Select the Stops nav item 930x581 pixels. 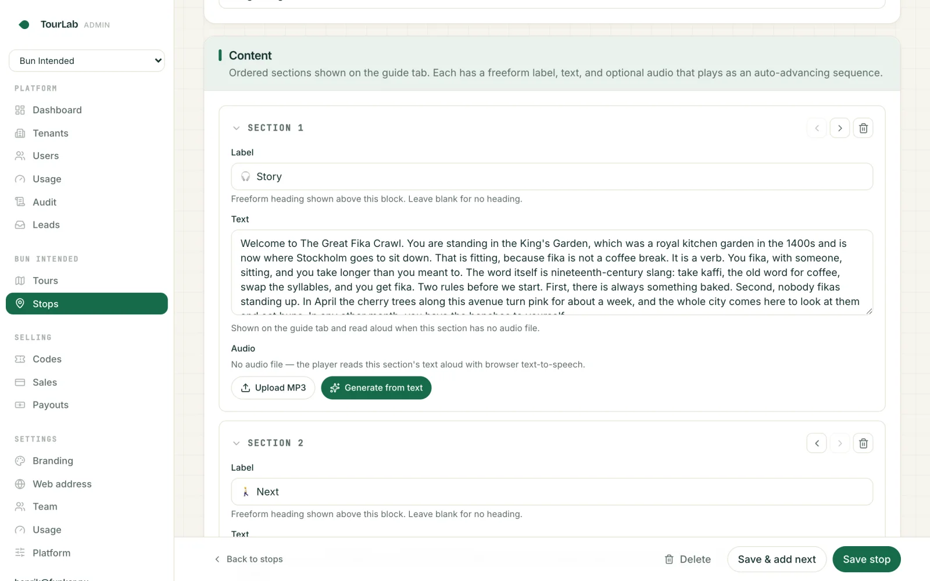pyautogui.click(x=87, y=304)
